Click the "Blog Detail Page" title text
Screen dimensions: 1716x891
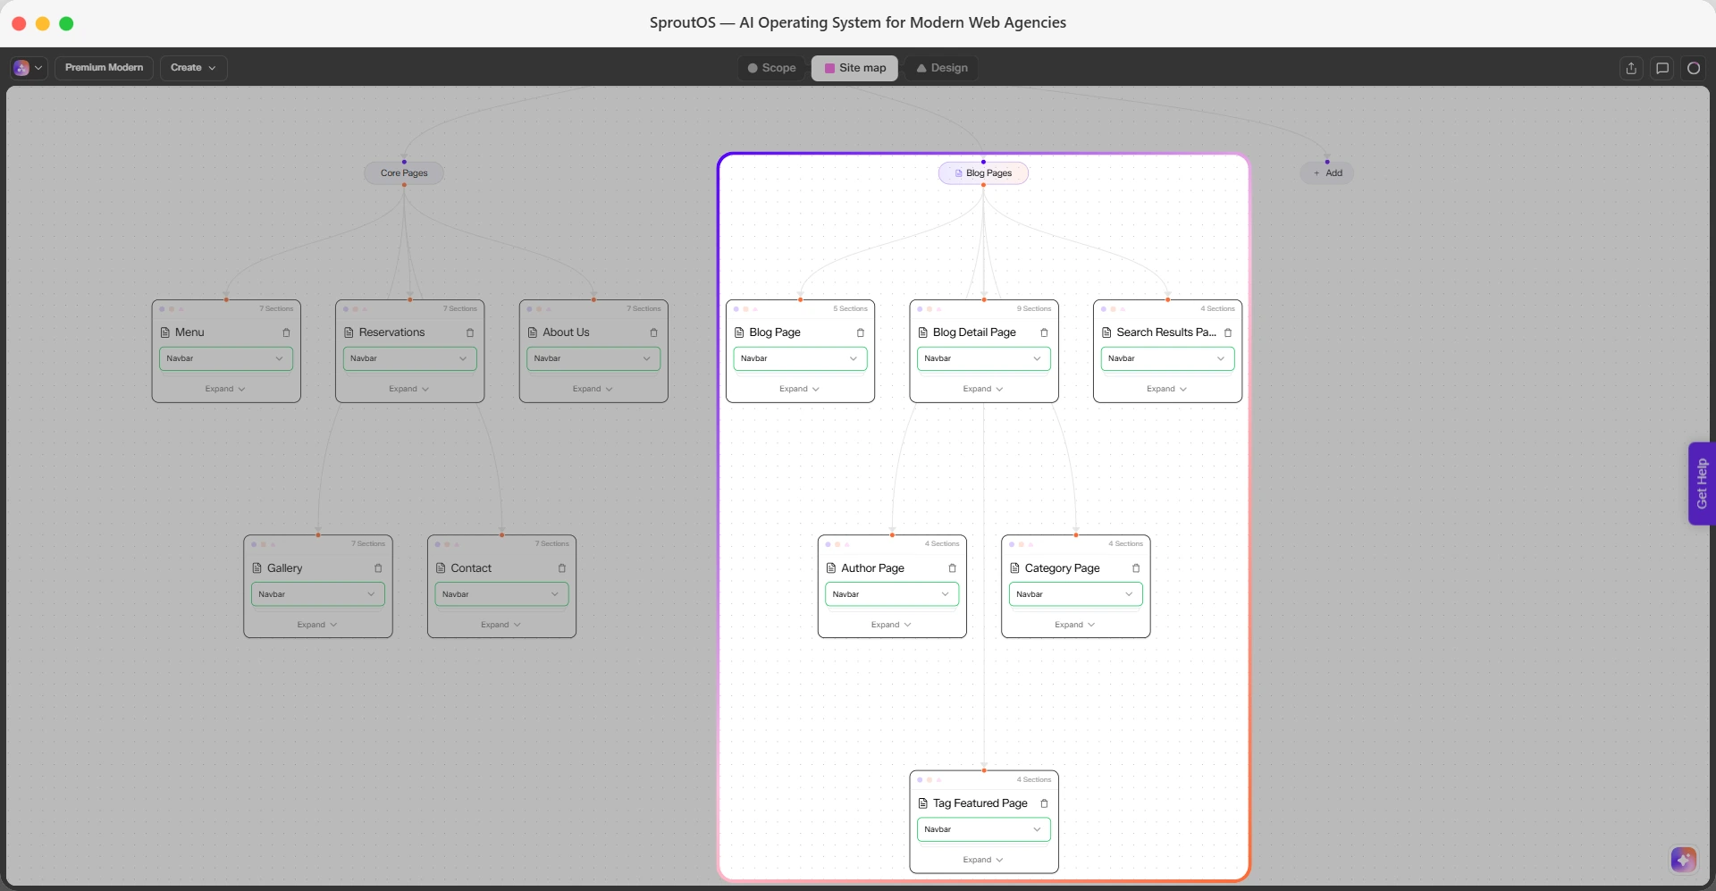coord(974,332)
